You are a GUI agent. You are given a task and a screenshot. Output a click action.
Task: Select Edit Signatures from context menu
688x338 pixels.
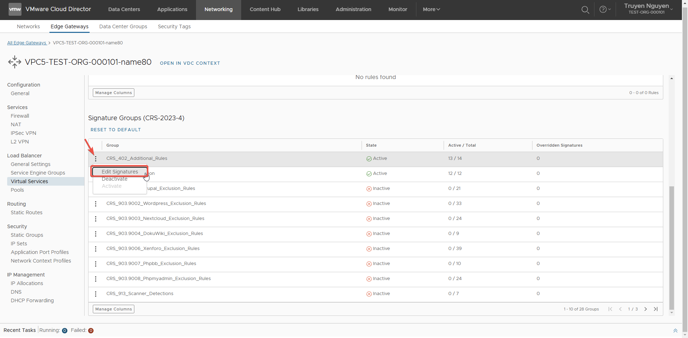(120, 172)
